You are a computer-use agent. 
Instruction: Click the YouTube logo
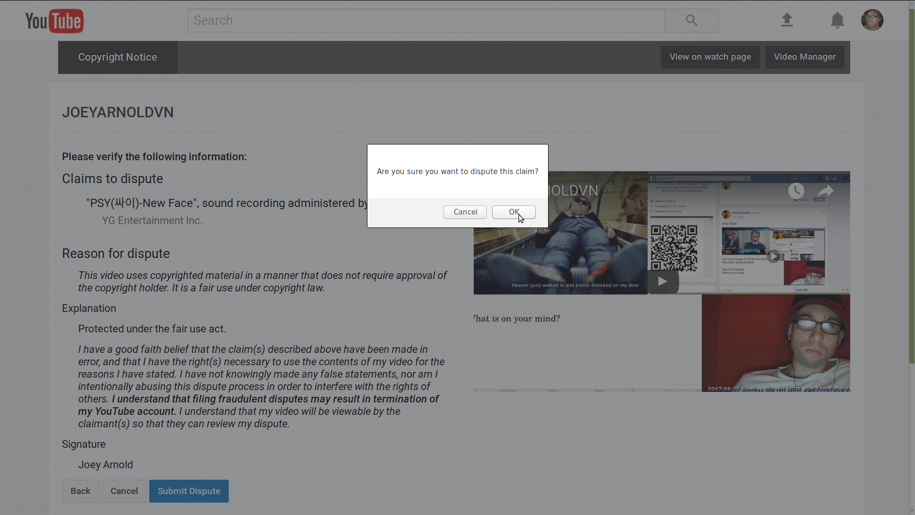54,21
